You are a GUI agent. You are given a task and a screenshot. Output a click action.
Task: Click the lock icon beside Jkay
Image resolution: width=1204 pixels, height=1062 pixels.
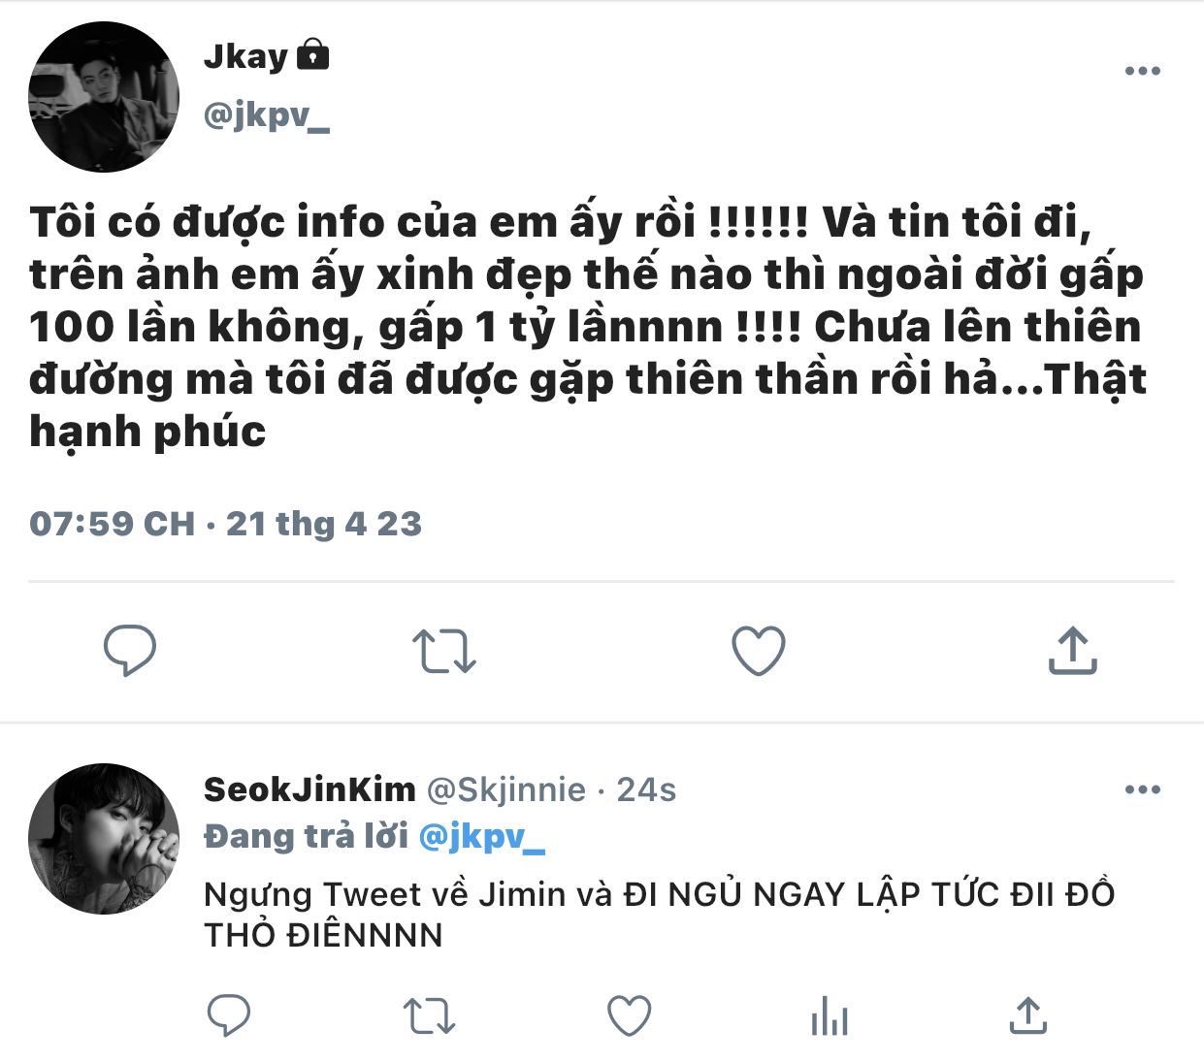pyautogui.click(x=311, y=54)
